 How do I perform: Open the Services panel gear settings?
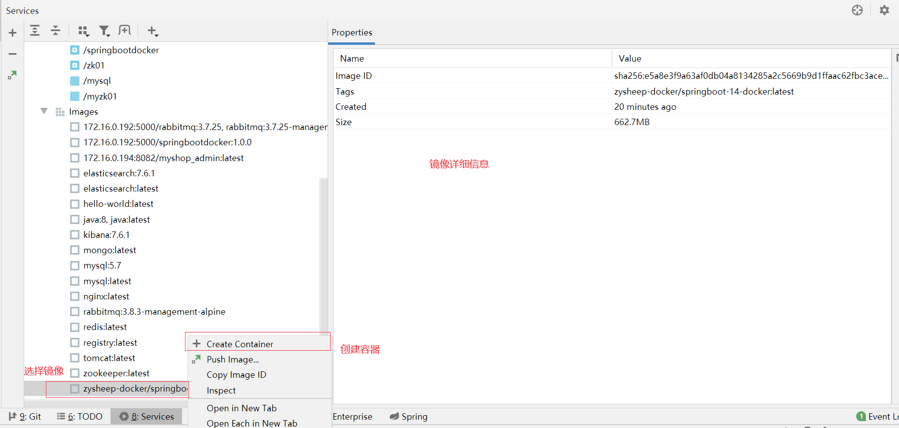point(884,10)
